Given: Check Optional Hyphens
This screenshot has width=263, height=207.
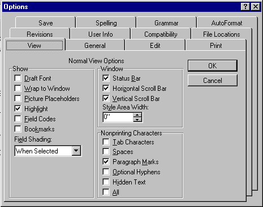Looking at the screenshot, I should pos(106,171).
